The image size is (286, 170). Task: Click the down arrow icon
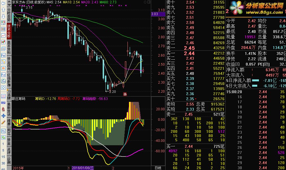point(3,16)
